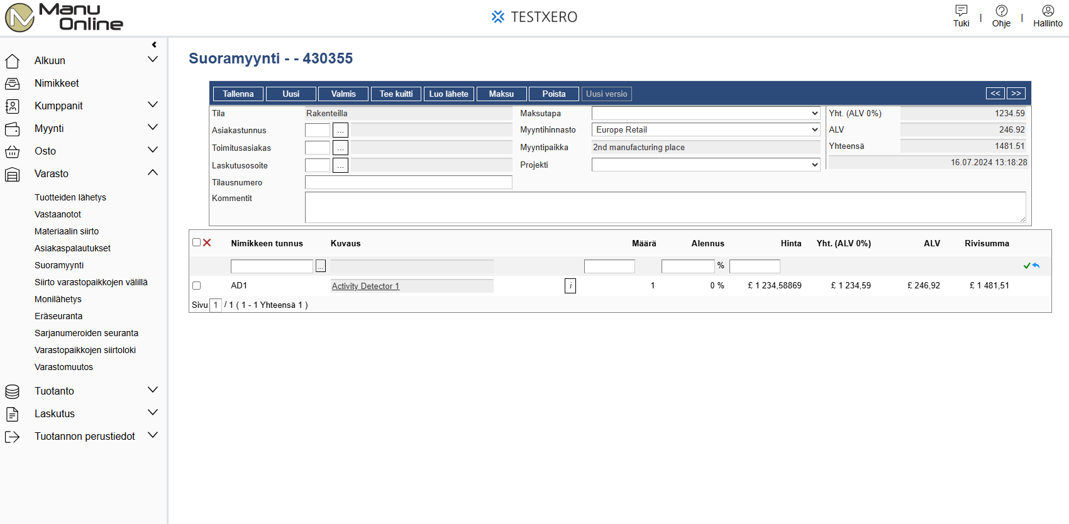Click the Tuotannon perustiedot icon
Viewport: 1069px width, 524px height.
point(12,437)
